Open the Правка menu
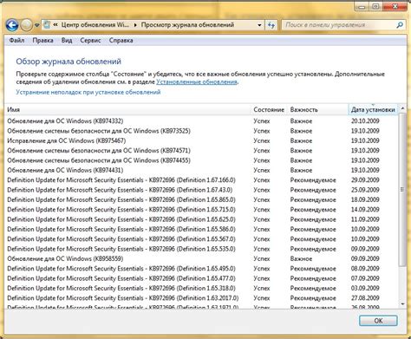Screen dimensions: 411x339 [x=42, y=40]
